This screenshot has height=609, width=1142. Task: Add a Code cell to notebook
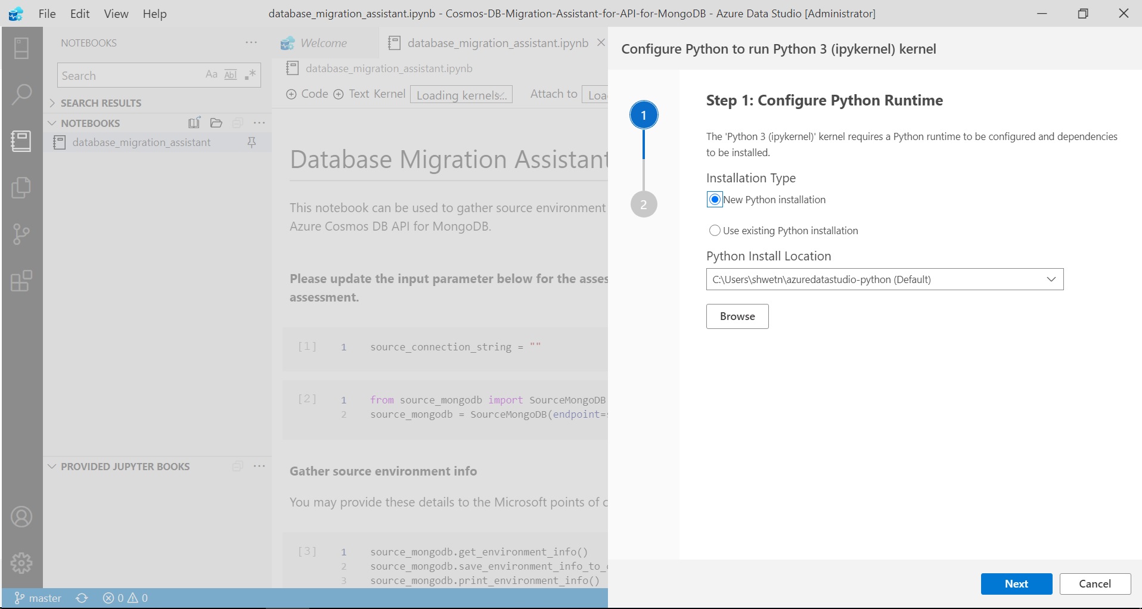click(x=307, y=94)
